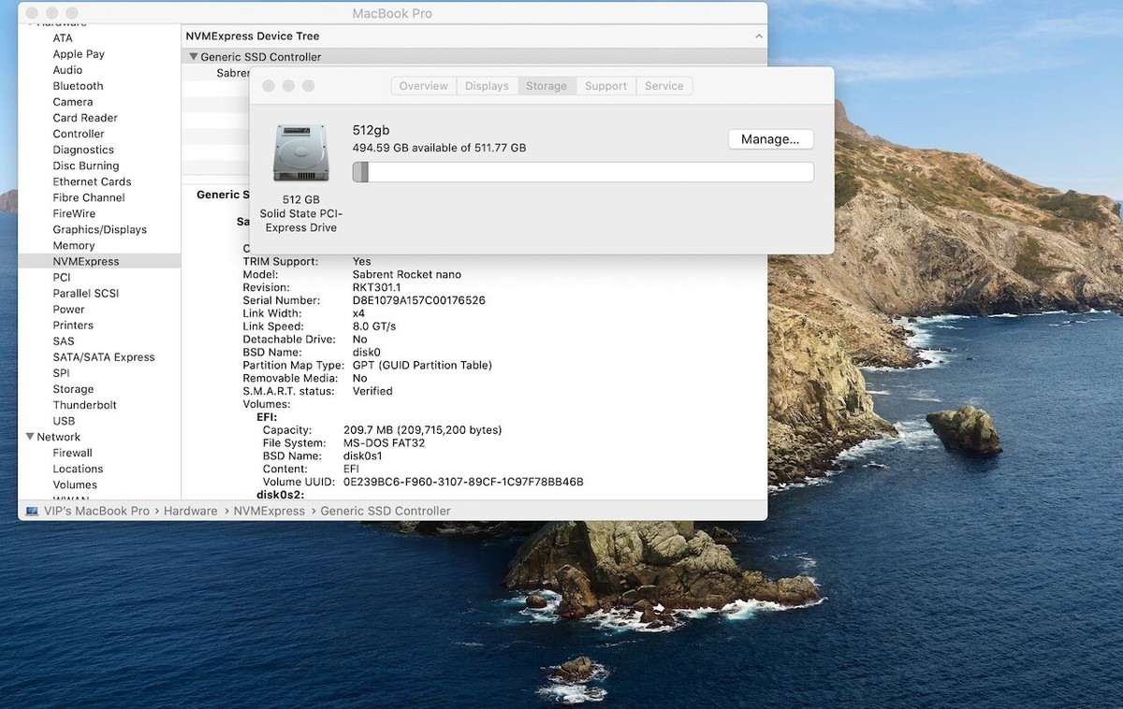The width and height of the screenshot is (1123, 709).
Task: Select Firewall under Network
Action: 72,453
